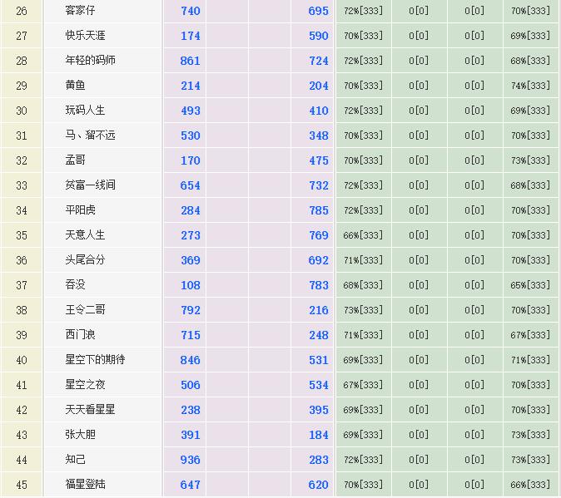Click the 马、猫不远 name

click(90, 136)
